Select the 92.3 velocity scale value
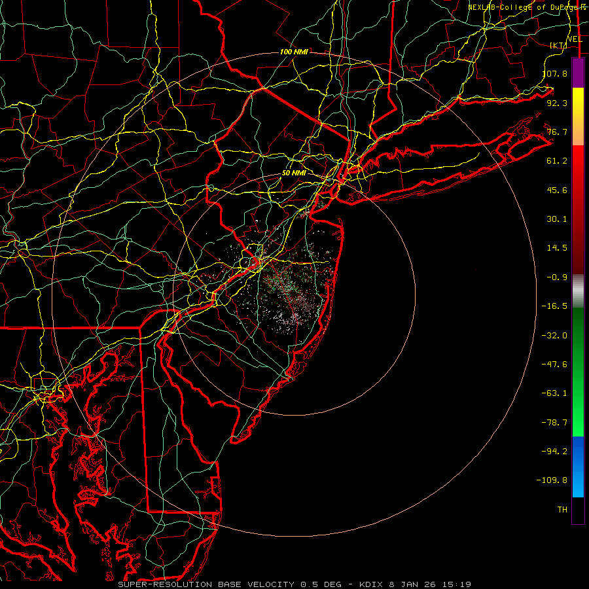Screen dimensions: 589x589 click(557, 103)
